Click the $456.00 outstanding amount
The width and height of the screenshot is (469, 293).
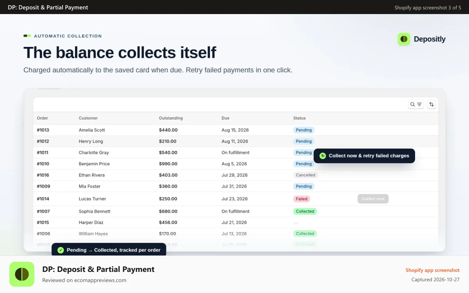168,223
